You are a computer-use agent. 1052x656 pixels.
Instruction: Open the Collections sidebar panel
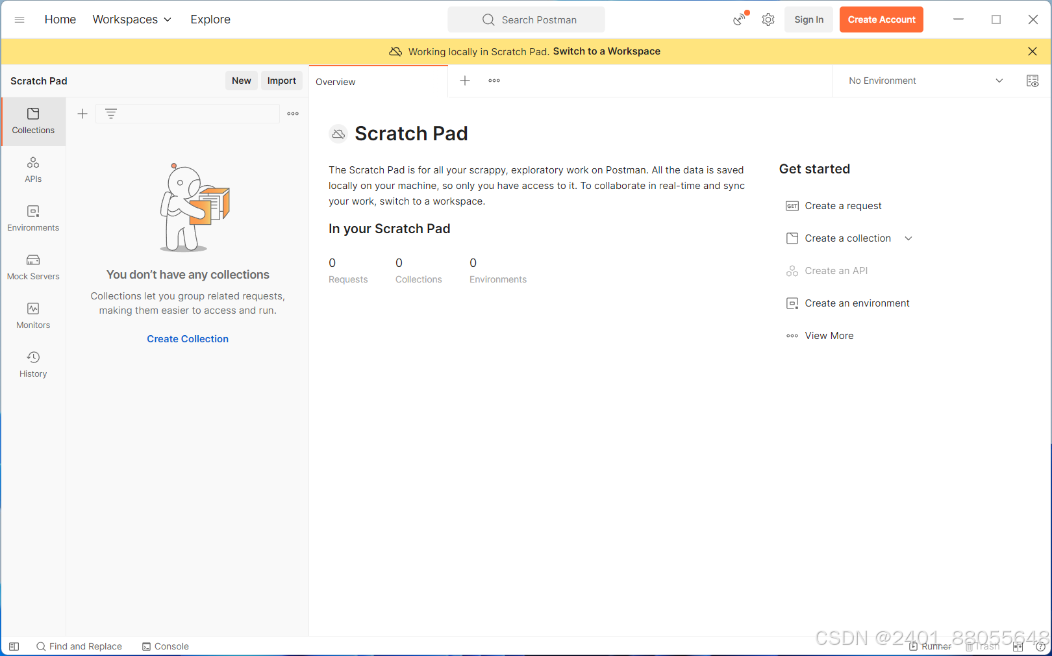[33, 121]
